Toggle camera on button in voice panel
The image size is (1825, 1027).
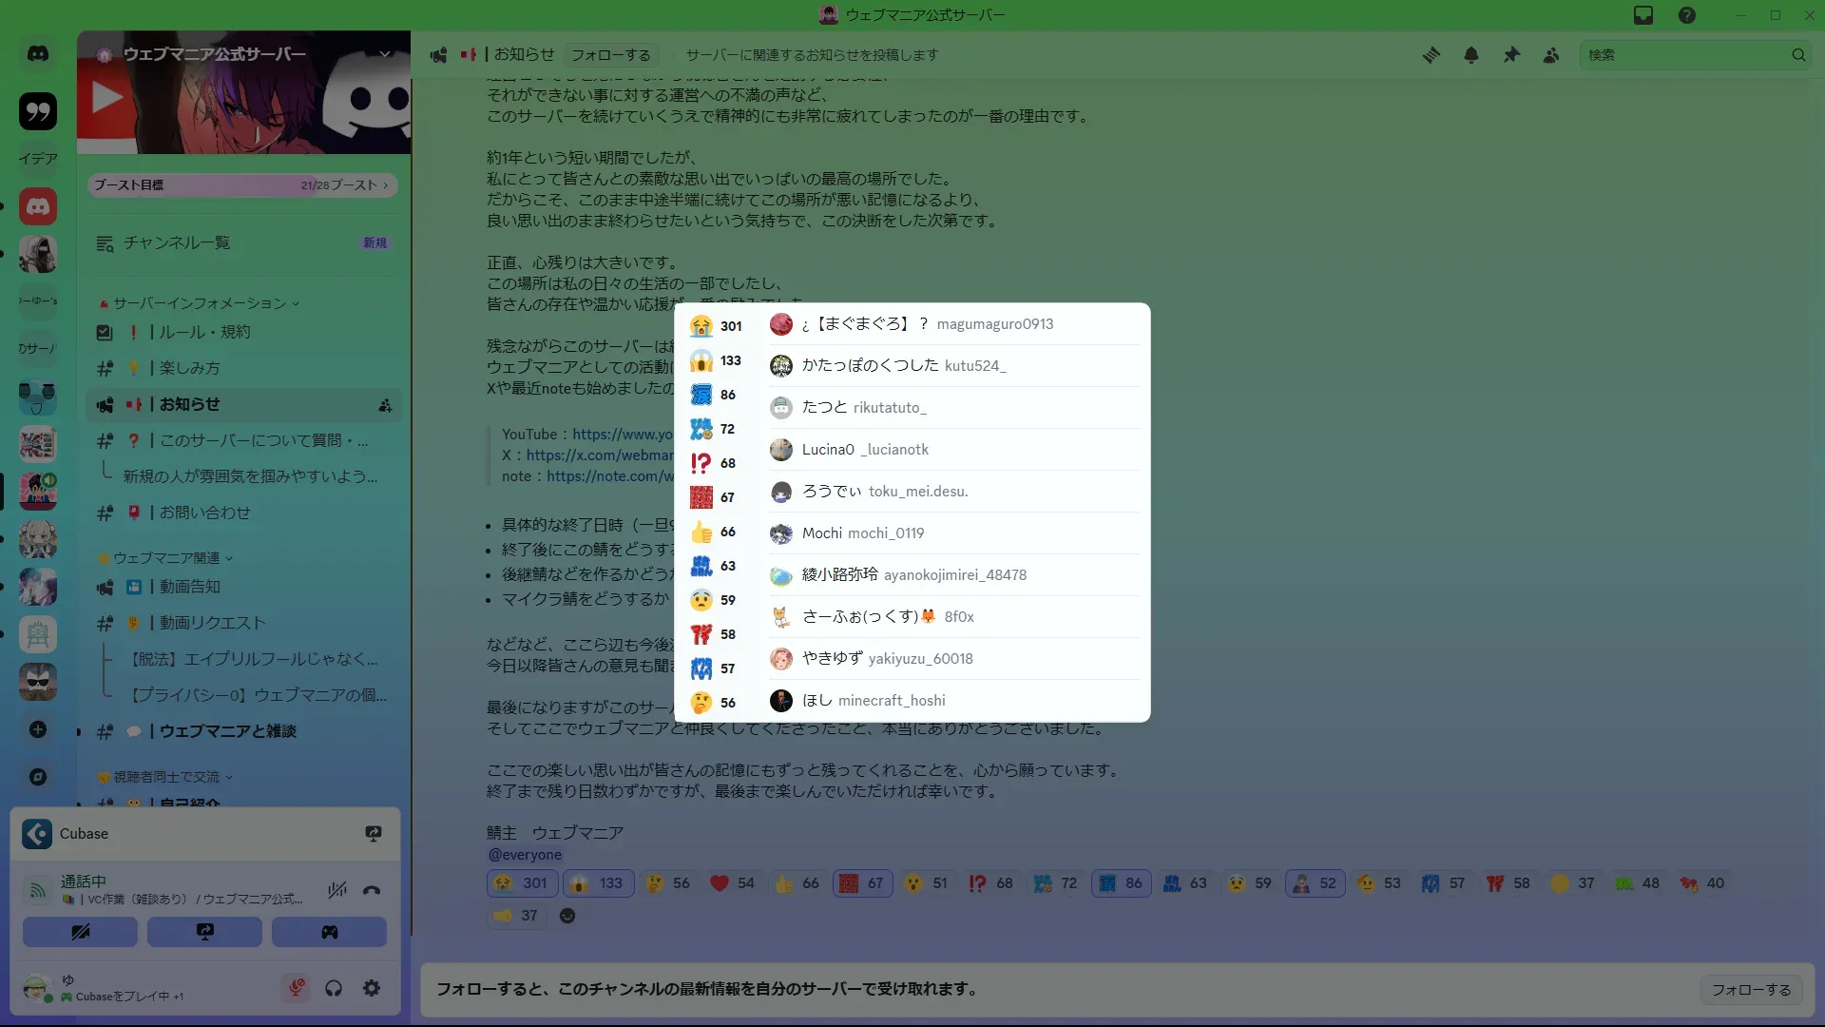pos(80,932)
